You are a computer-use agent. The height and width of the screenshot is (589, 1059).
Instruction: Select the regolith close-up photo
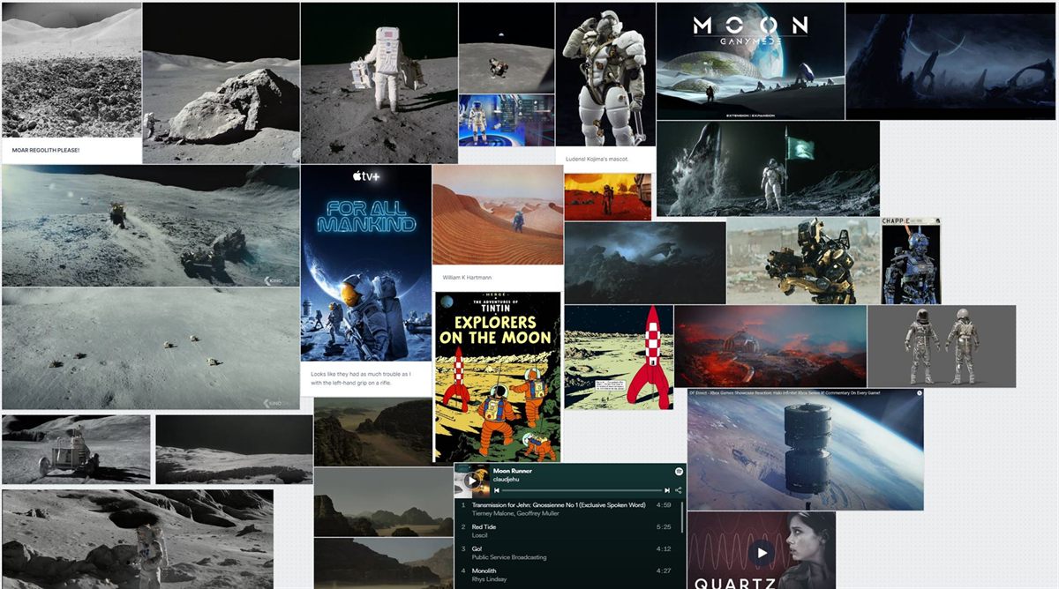click(71, 71)
